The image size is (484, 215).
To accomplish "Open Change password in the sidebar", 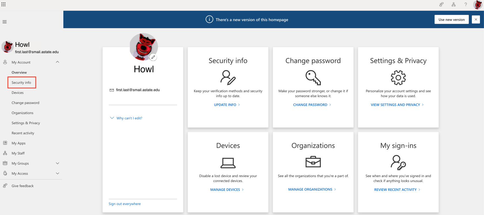I will pyautogui.click(x=25, y=103).
